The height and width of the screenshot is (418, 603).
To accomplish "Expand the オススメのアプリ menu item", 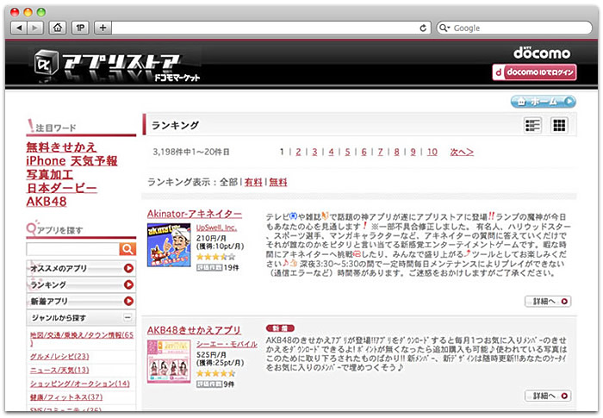I will pyautogui.click(x=128, y=269).
